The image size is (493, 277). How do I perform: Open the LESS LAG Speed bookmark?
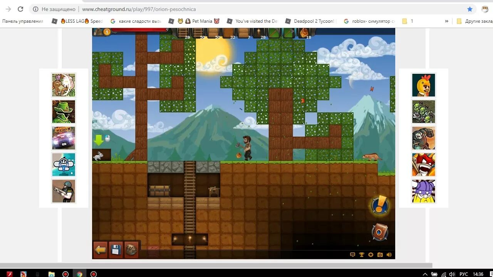coord(77,21)
